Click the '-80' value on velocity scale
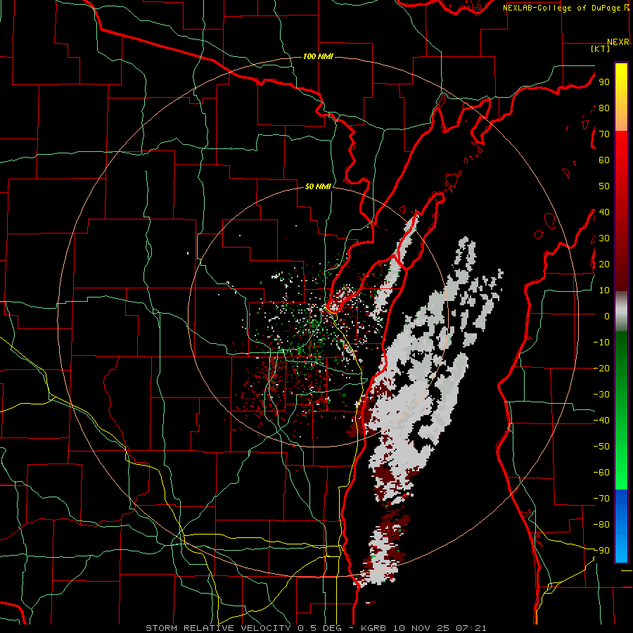This screenshot has height=633, width=633. click(x=601, y=525)
